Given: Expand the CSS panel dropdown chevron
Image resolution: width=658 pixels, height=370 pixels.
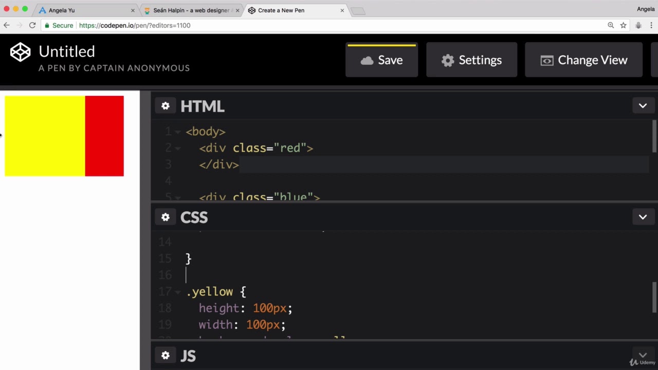Looking at the screenshot, I should pos(643,217).
